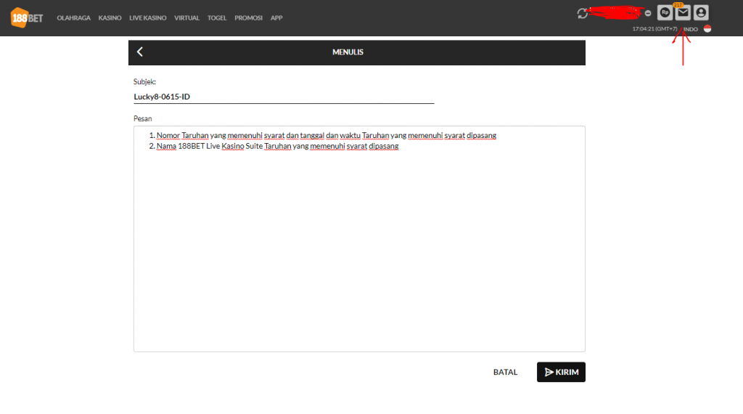Open the 188BET home logo
The height and width of the screenshot is (414, 743).
(27, 18)
